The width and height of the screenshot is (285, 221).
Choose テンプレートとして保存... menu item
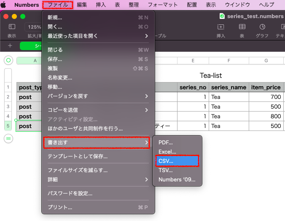pos(98,157)
